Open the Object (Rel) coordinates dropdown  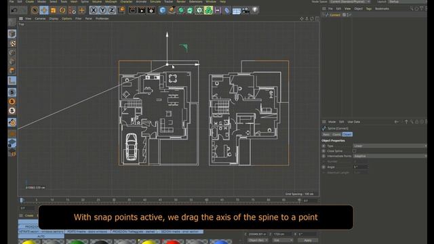(x=258, y=241)
